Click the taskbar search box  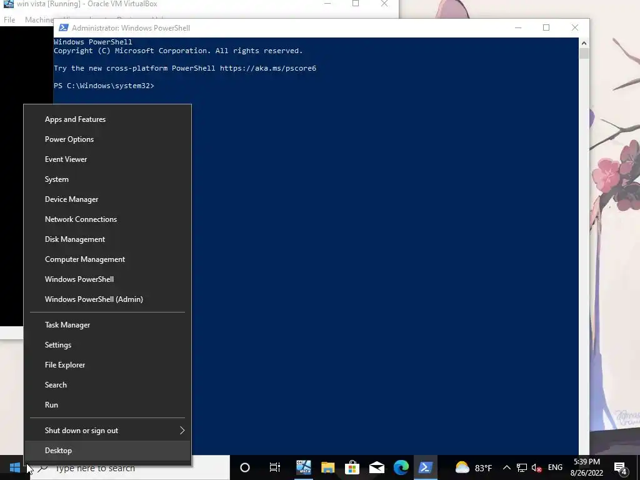[131, 468]
